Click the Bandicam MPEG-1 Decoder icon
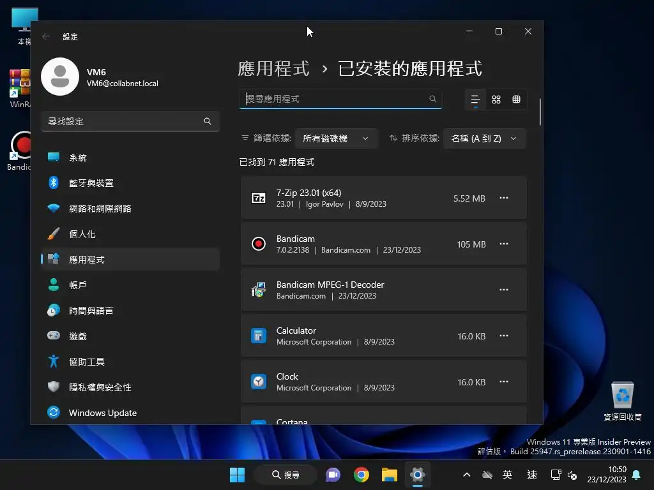Screen dimensions: 654x490 click(259, 290)
